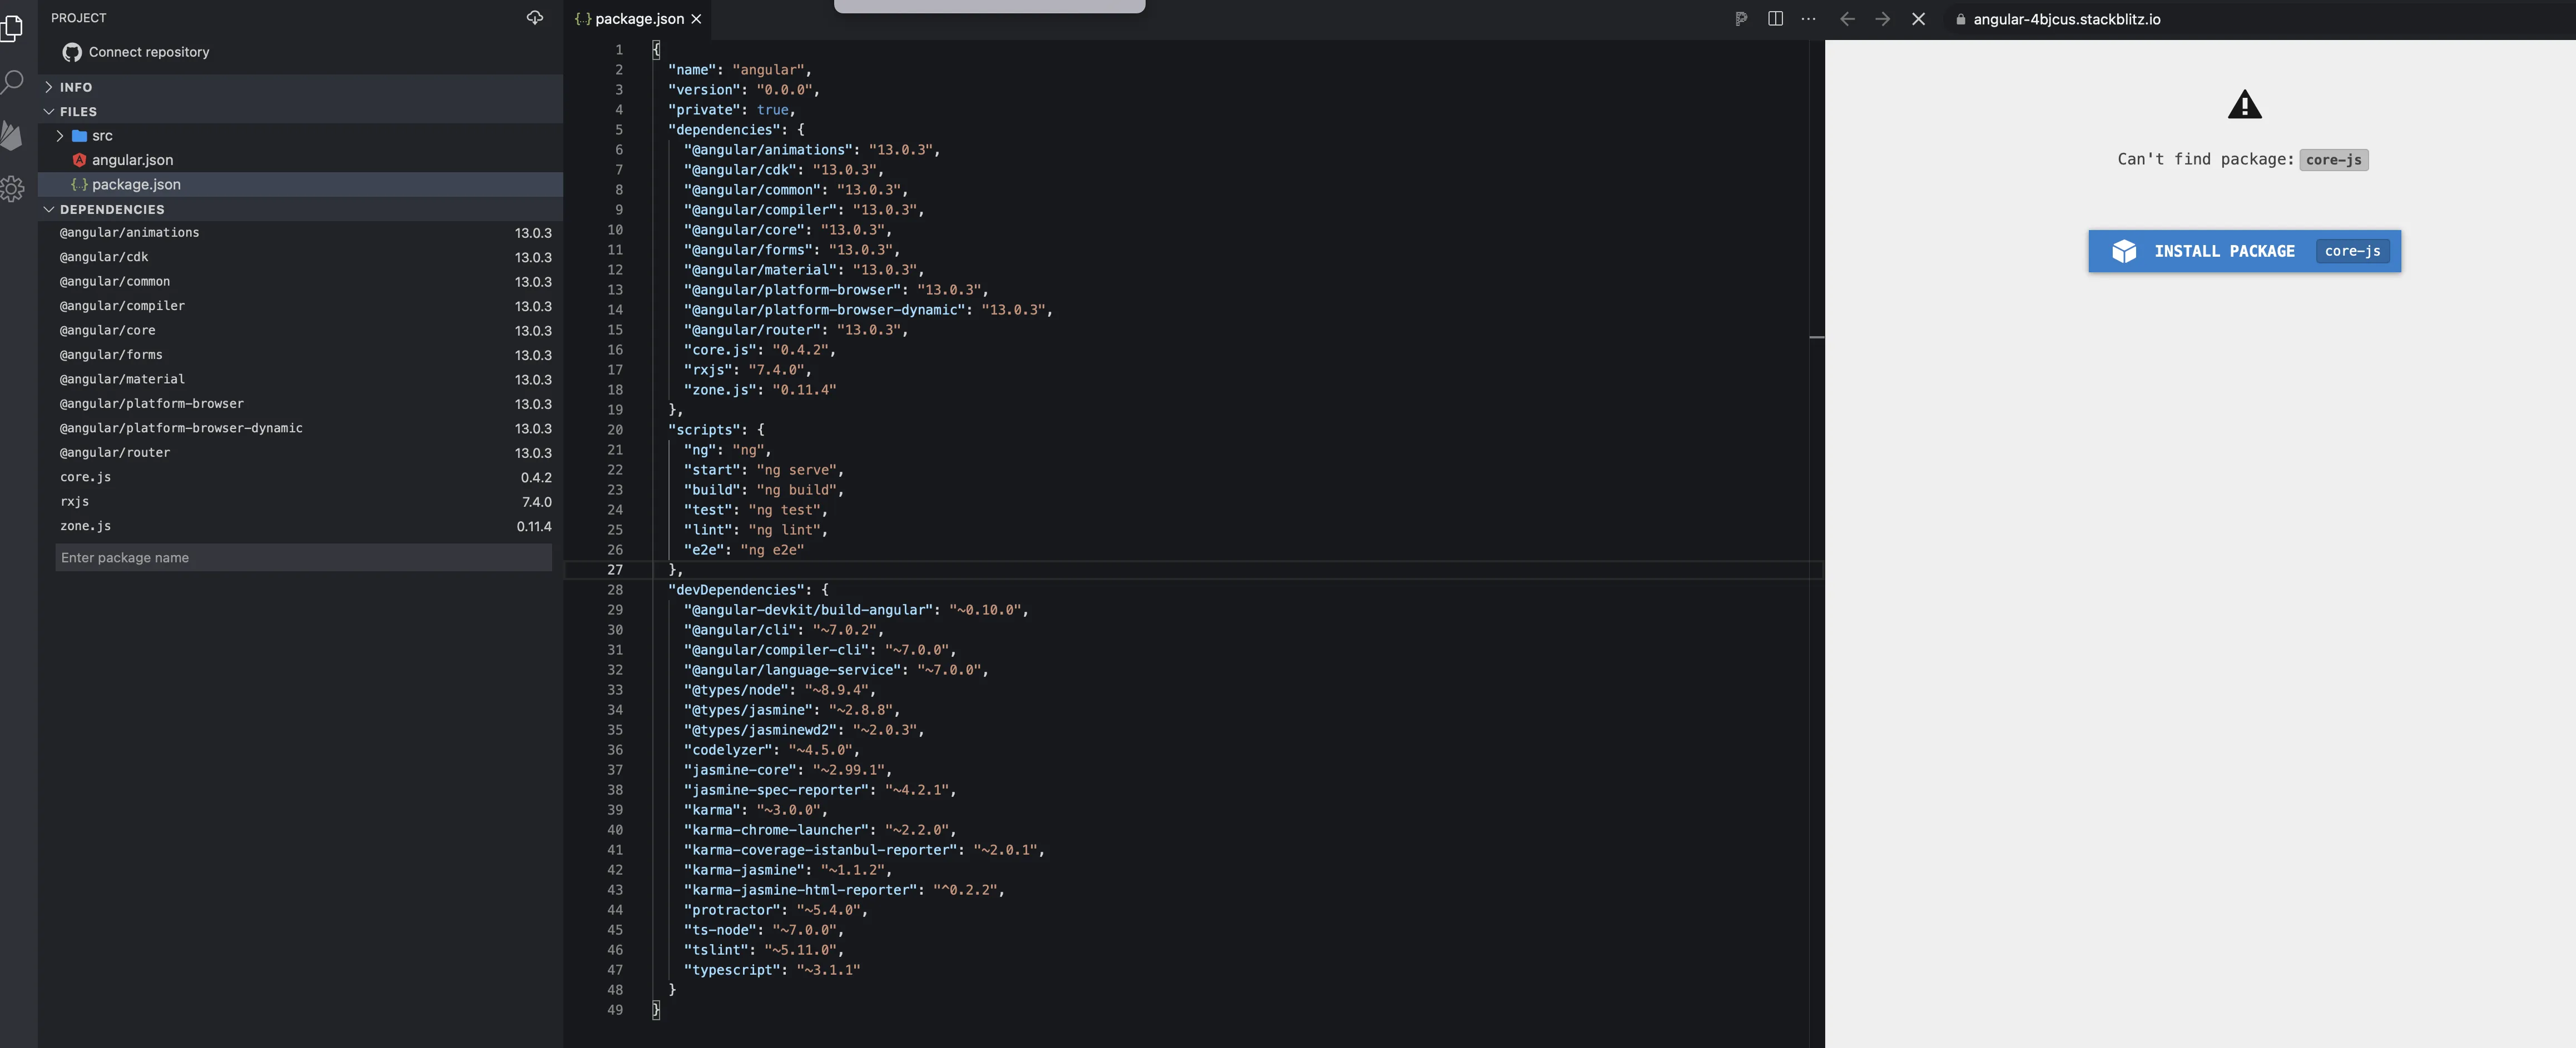Open angular.json in the file tree

click(132, 160)
